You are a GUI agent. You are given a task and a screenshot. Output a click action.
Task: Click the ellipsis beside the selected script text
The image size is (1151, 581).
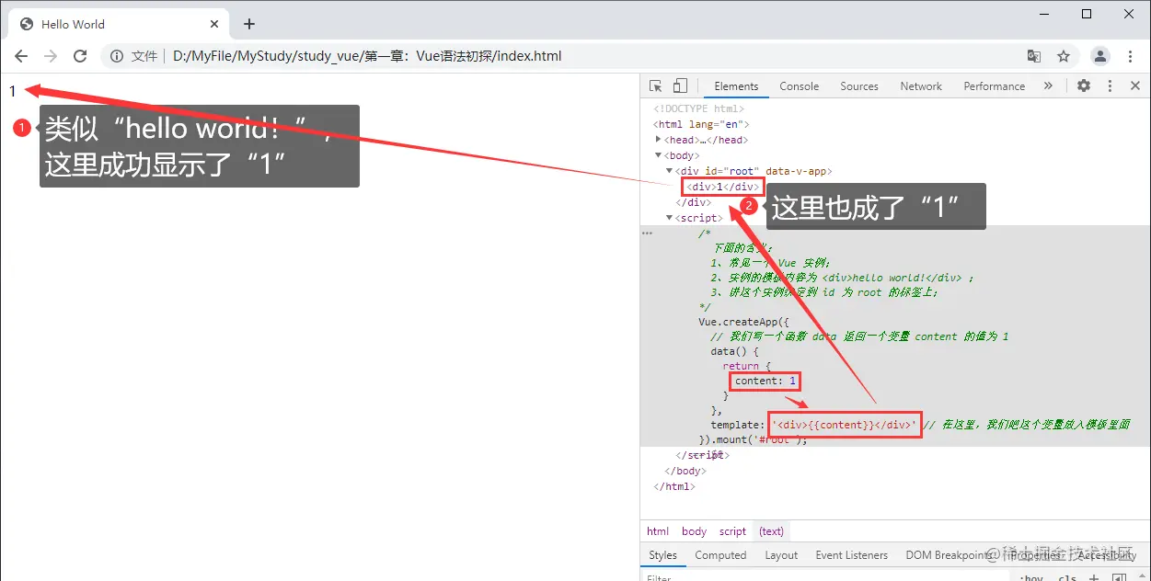pos(647,234)
